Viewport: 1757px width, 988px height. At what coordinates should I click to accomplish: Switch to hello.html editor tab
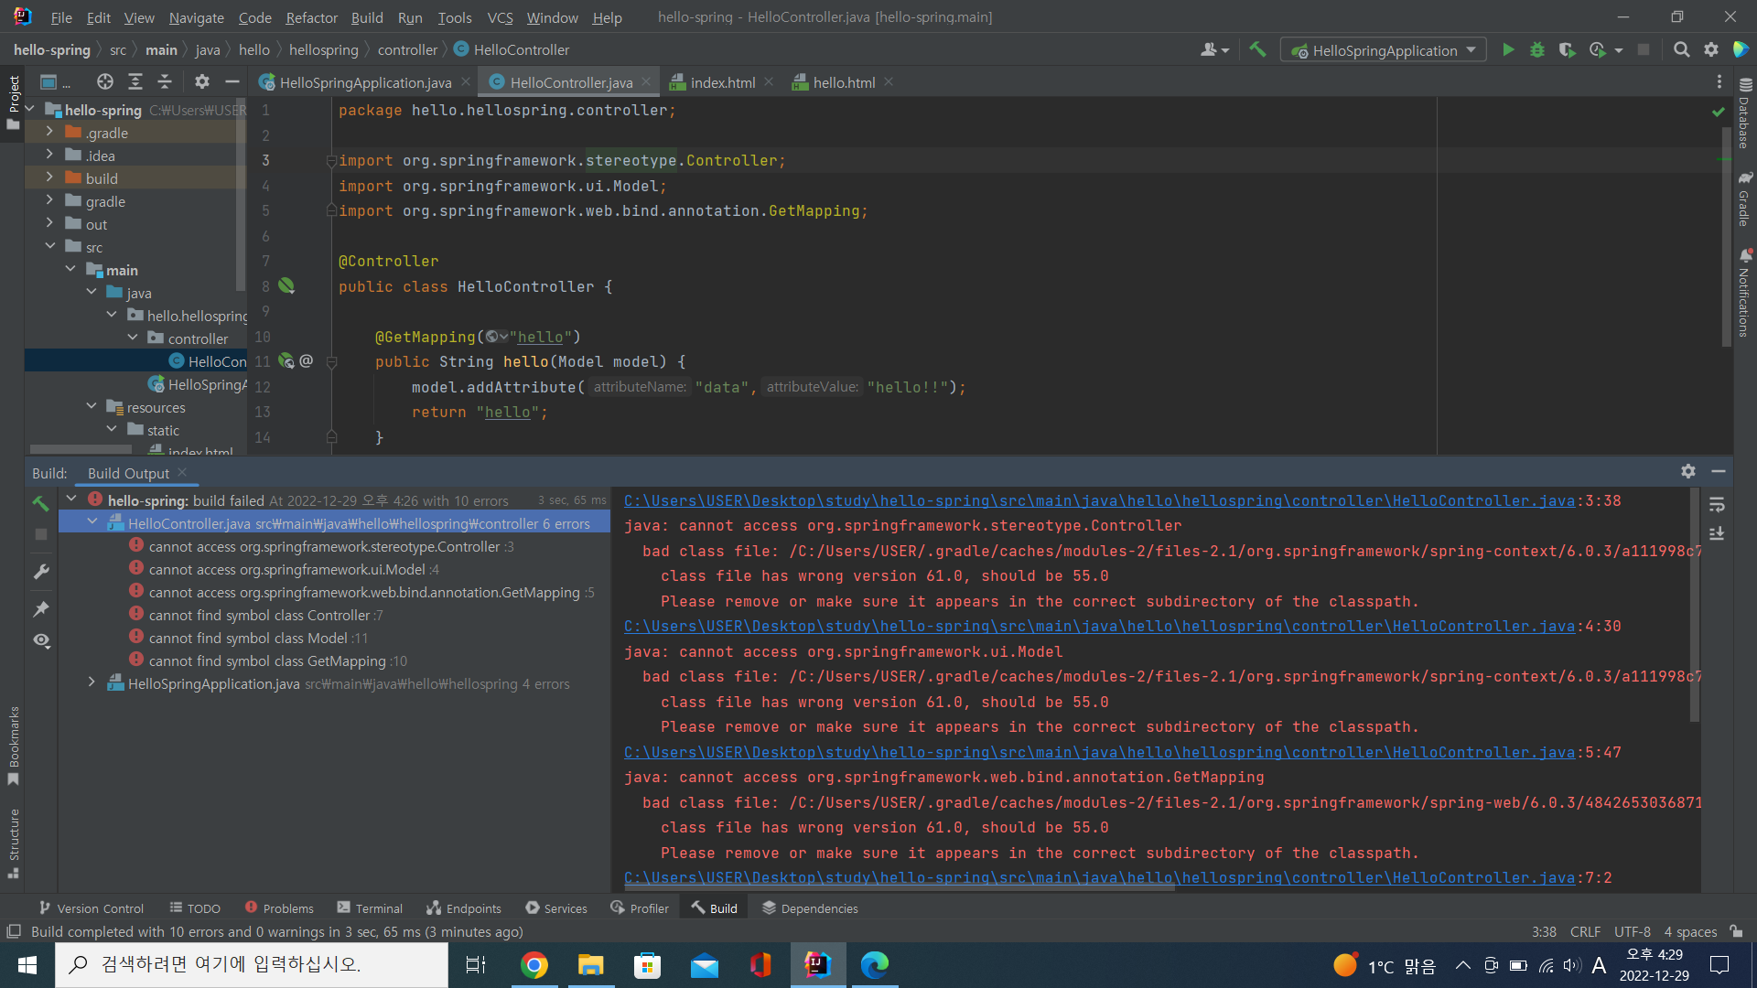[844, 82]
